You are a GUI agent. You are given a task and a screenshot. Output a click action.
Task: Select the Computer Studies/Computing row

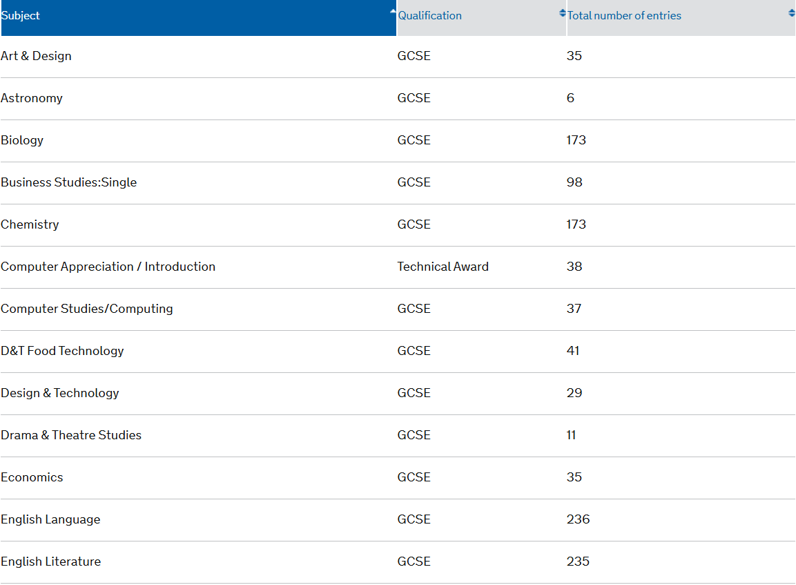pos(87,309)
